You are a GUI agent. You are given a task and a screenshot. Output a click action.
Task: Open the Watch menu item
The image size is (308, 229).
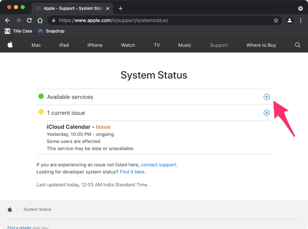coord(128,45)
